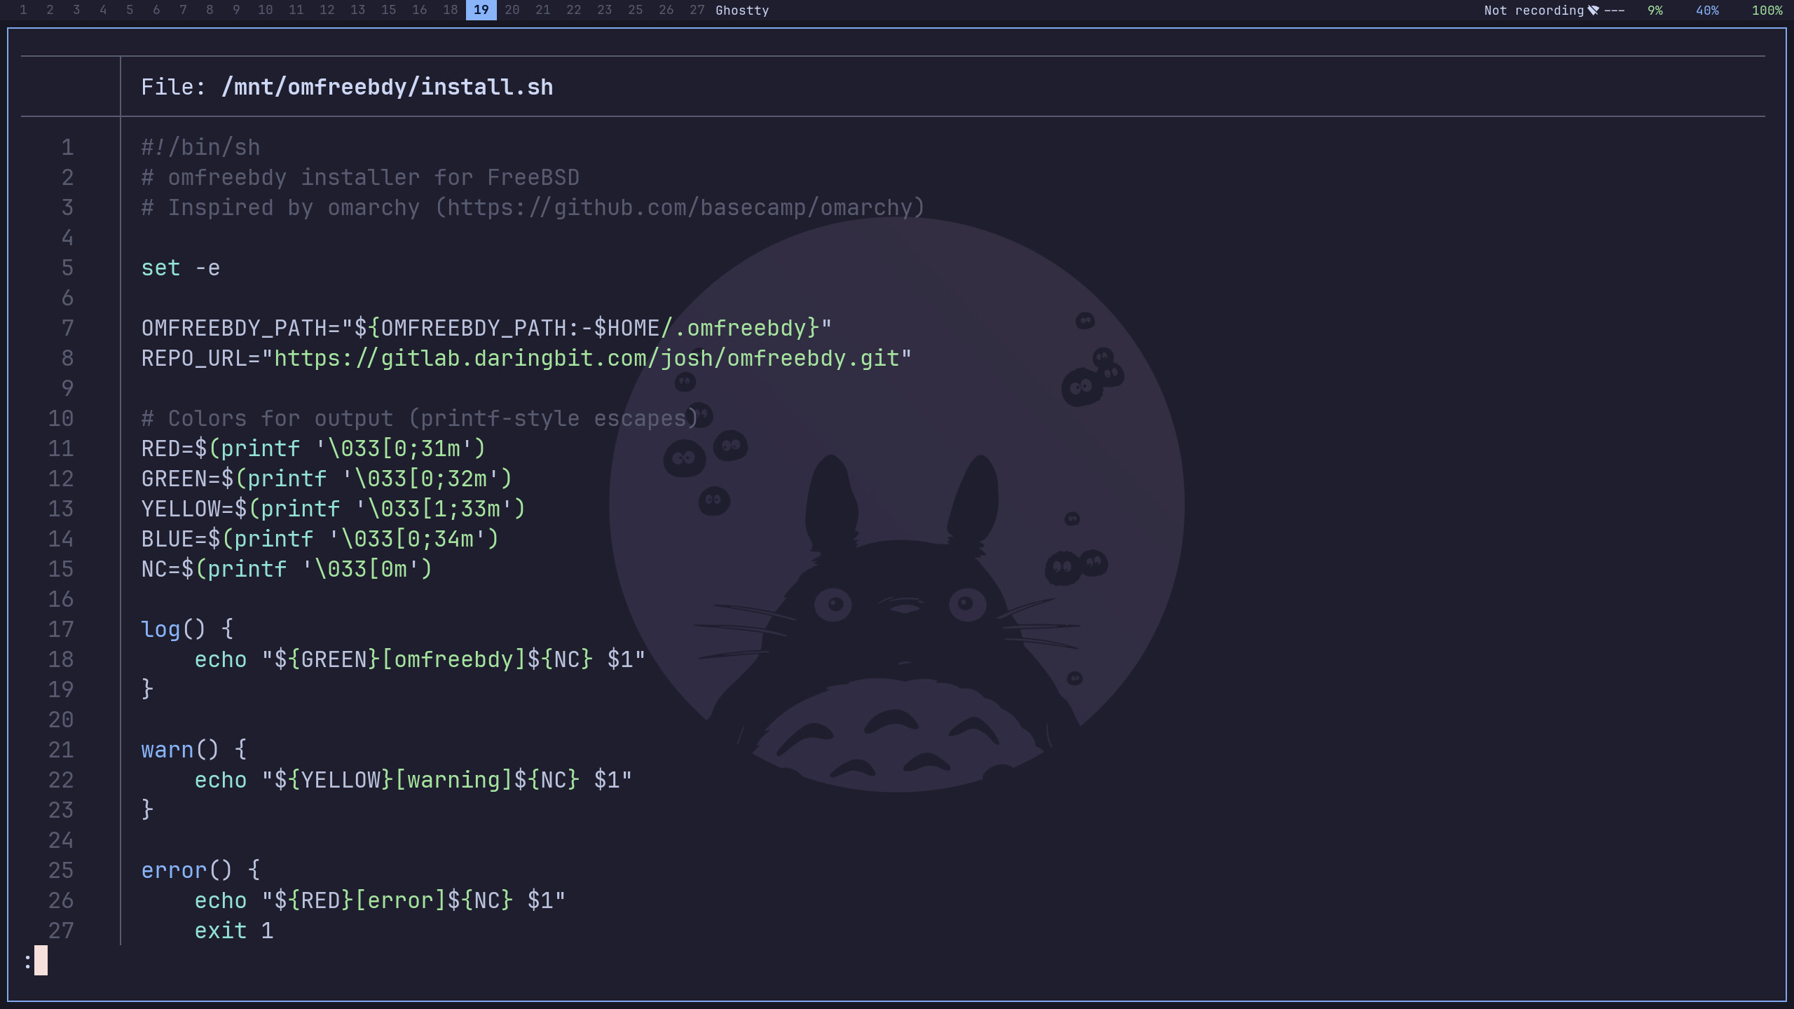The height and width of the screenshot is (1009, 1794).
Task: Click the '#!/bin/sh' shebang line
Action: (200, 147)
